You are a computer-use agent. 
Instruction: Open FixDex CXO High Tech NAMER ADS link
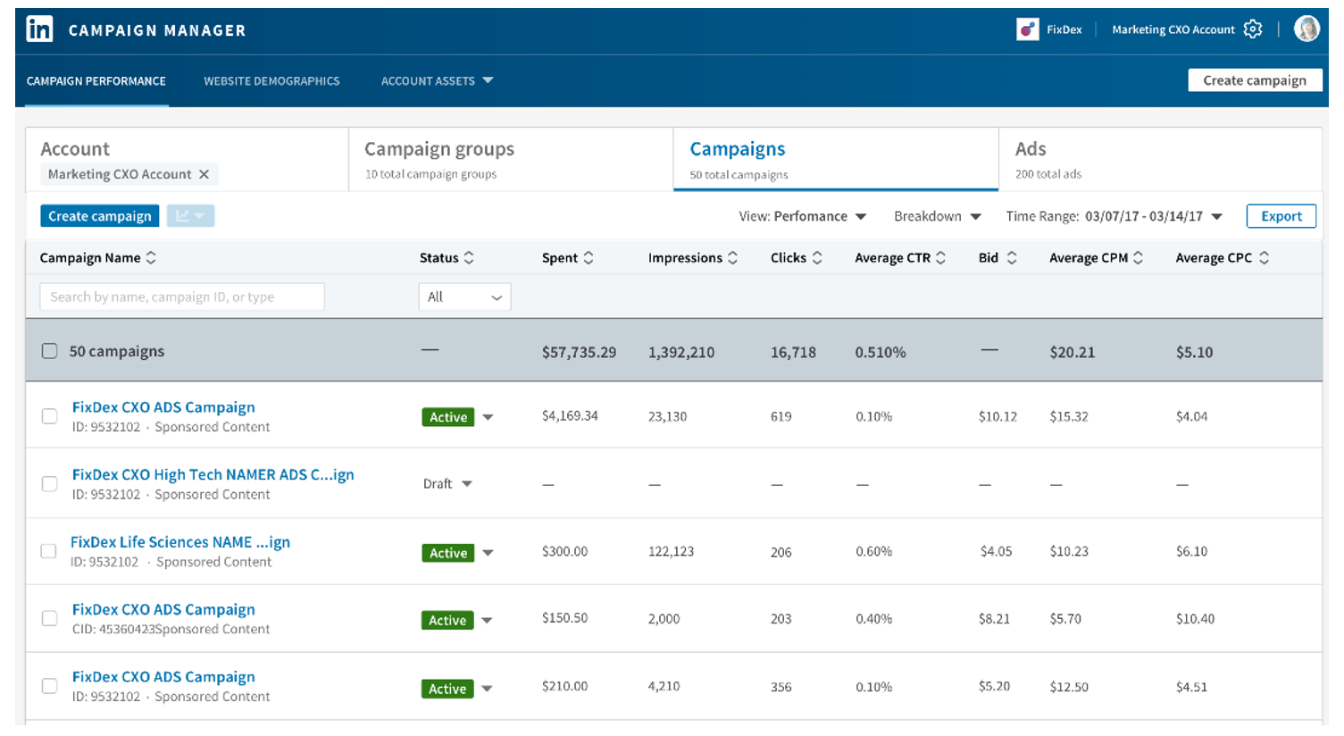point(213,474)
